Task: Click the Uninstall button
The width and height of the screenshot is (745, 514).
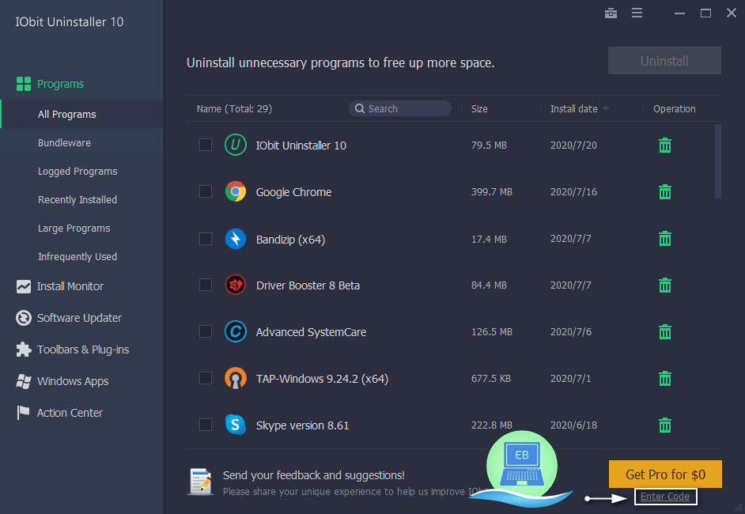Action: (x=664, y=60)
